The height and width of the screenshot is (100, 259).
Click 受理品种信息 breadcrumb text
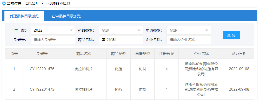tap(59, 4)
